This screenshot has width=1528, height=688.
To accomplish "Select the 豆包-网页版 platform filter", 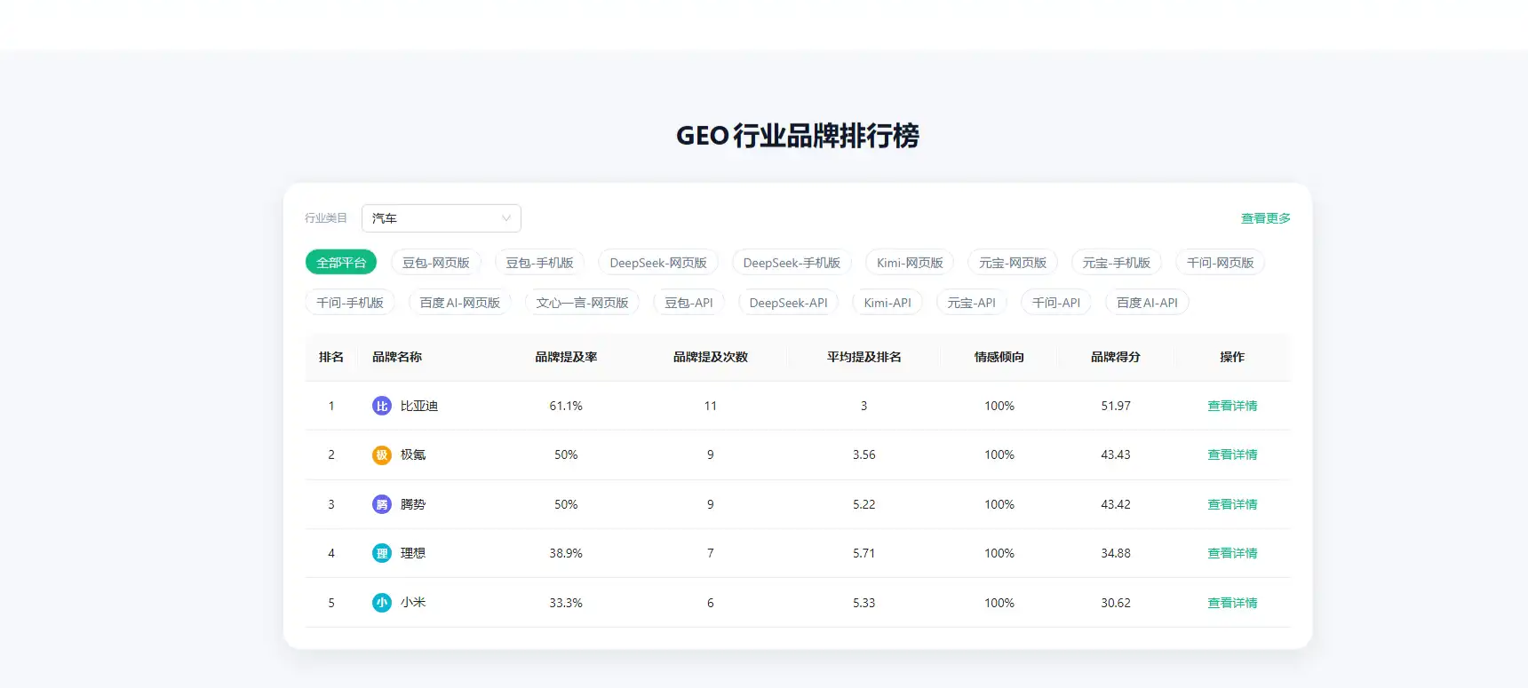I will tap(436, 263).
